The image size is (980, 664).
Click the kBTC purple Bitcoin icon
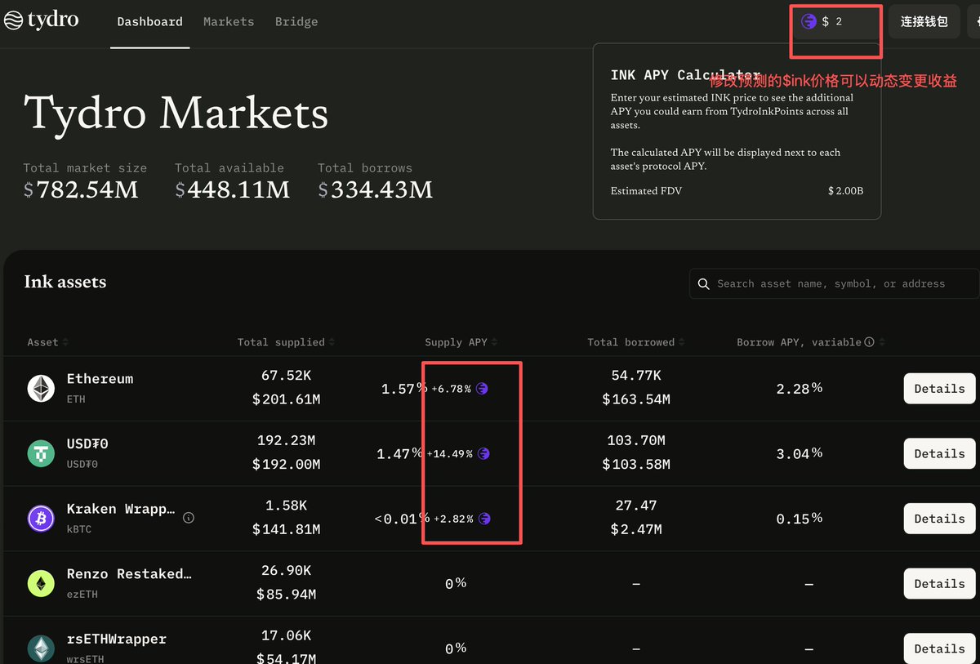[41, 519]
